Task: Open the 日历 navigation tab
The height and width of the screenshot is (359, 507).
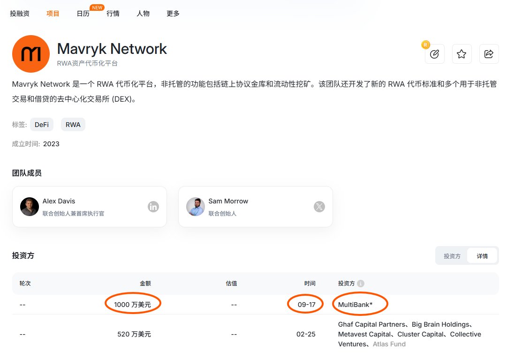Action: tap(83, 14)
